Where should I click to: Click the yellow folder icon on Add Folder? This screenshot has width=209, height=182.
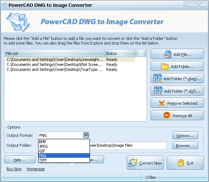click(164, 66)
